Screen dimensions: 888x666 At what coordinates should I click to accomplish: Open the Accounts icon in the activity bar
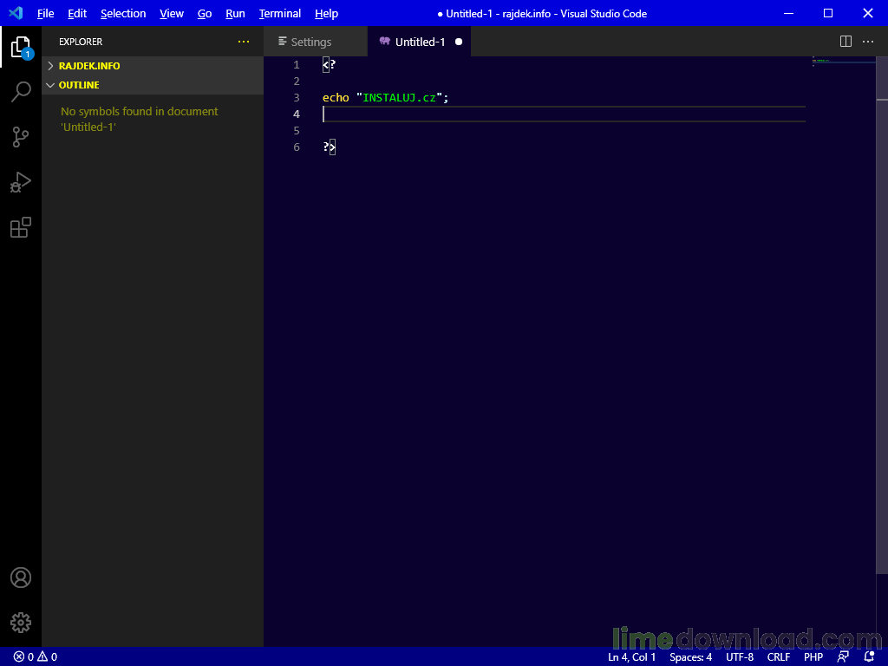[x=21, y=578]
